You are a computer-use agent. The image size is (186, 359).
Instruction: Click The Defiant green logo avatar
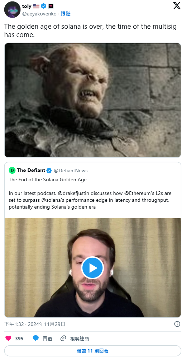click(12, 170)
